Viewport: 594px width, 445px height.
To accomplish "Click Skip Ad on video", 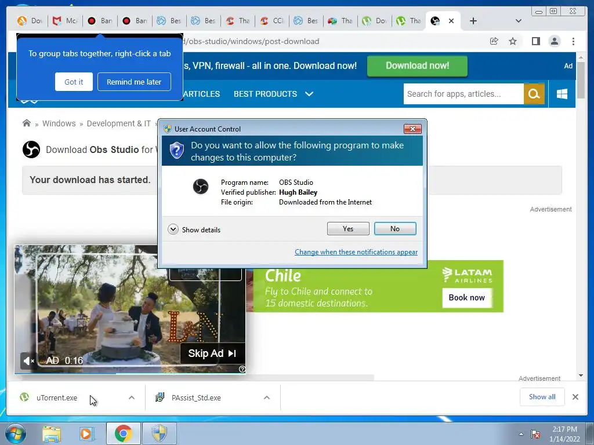I will [212, 353].
